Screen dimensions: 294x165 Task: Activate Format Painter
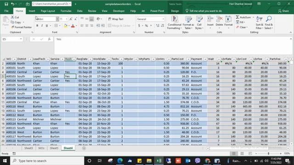pos(21,27)
